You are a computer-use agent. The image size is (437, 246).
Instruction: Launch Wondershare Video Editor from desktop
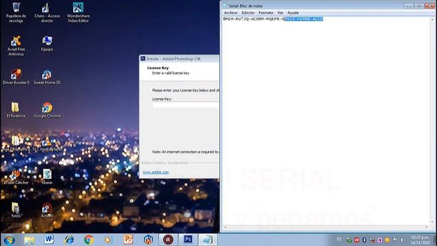click(78, 12)
